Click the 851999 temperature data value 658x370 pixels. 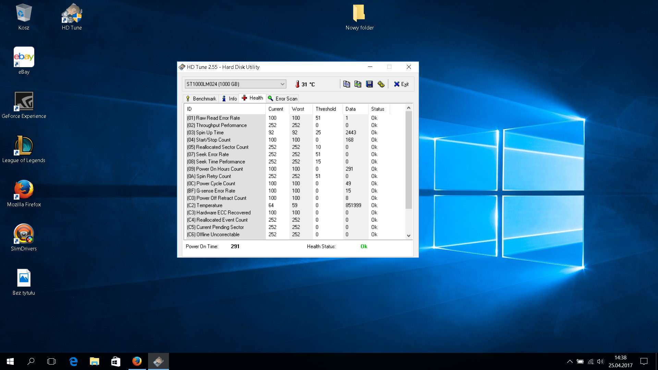point(353,206)
